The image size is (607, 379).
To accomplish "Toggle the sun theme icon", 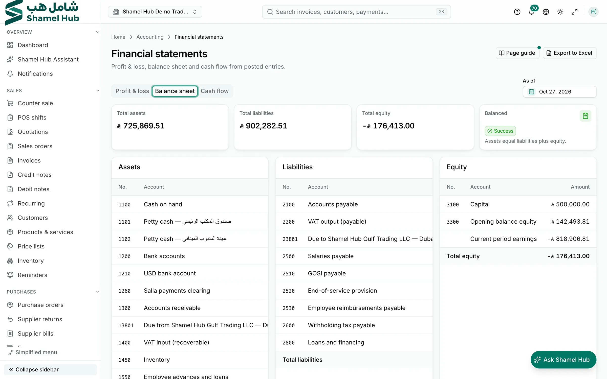I will pos(560,12).
